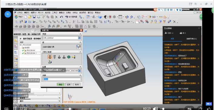Select the MILL tool subtype icon
214x110 pixels.
50,57
